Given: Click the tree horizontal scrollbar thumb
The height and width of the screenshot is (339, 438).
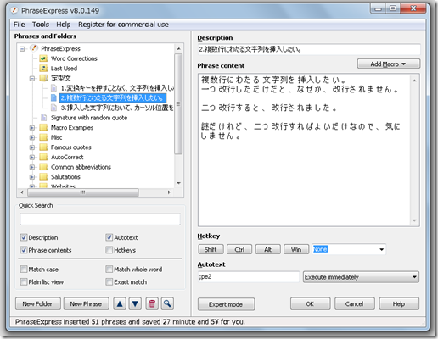Looking at the screenshot, I should (x=83, y=192).
